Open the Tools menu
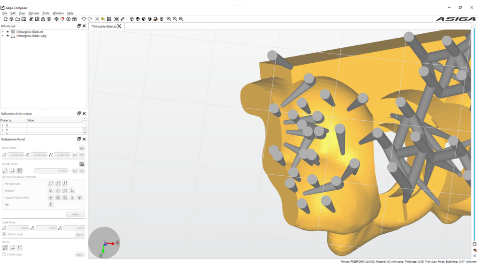Viewport: 478px width, 269px height. [46, 13]
